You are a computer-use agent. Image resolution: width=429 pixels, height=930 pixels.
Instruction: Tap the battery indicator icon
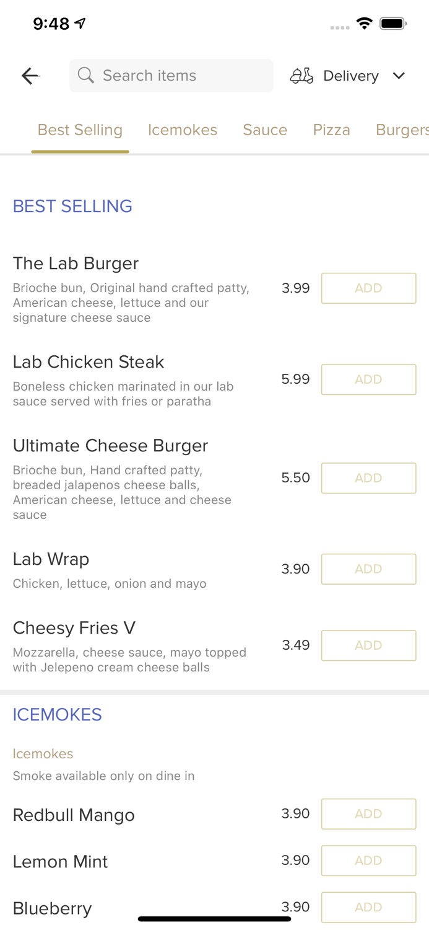(394, 23)
